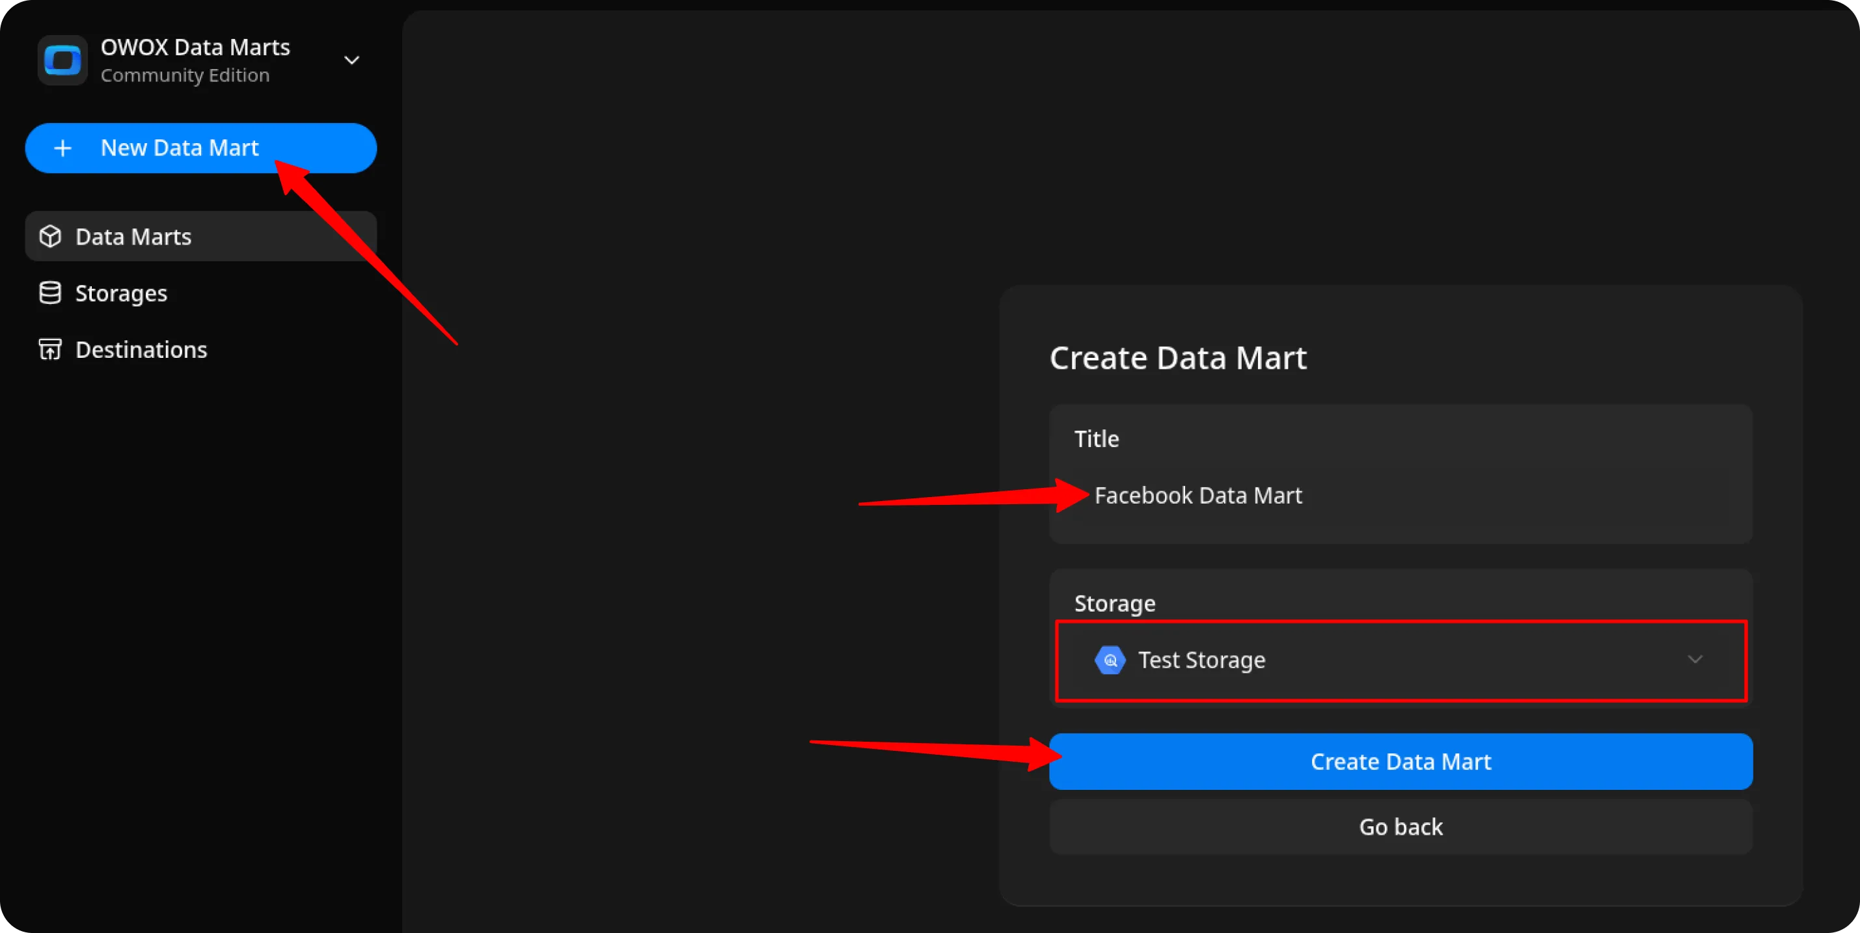Click the Destinations archive icon

click(x=50, y=349)
